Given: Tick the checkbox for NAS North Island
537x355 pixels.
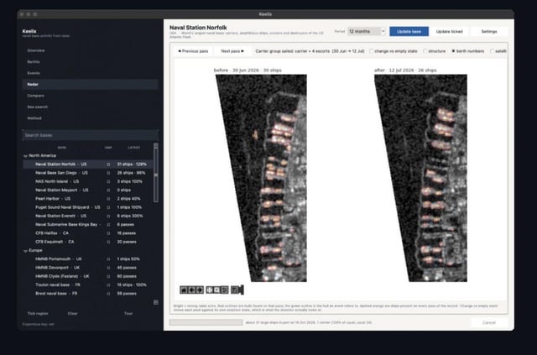Looking at the screenshot, I should (x=108, y=181).
